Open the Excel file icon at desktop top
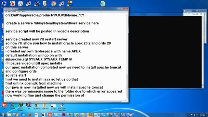This screenshot has height=117, width=208. point(103,4)
